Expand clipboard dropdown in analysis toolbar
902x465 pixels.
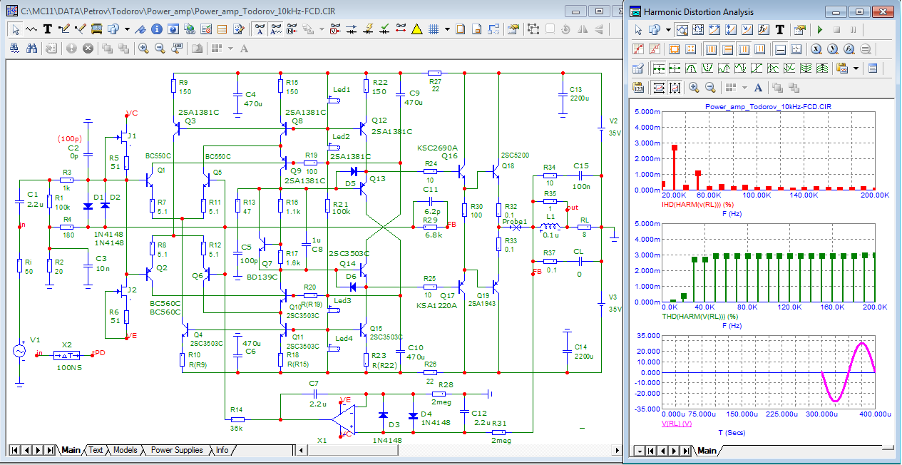(x=856, y=68)
